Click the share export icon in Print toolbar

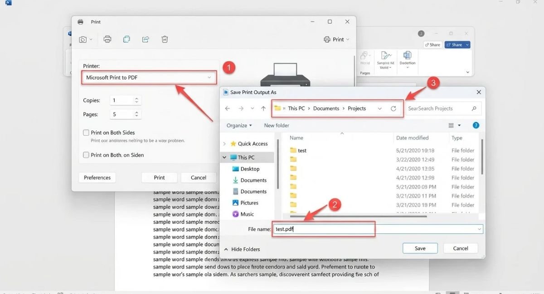click(146, 39)
